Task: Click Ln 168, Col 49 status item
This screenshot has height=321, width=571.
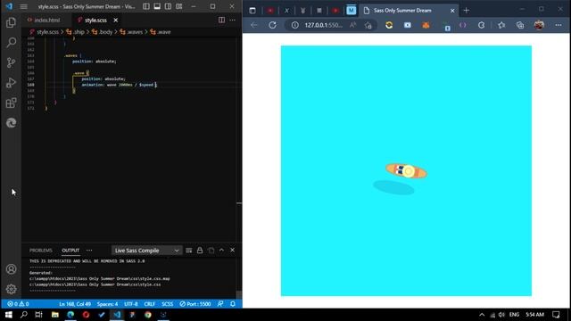Action: (x=75, y=304)
